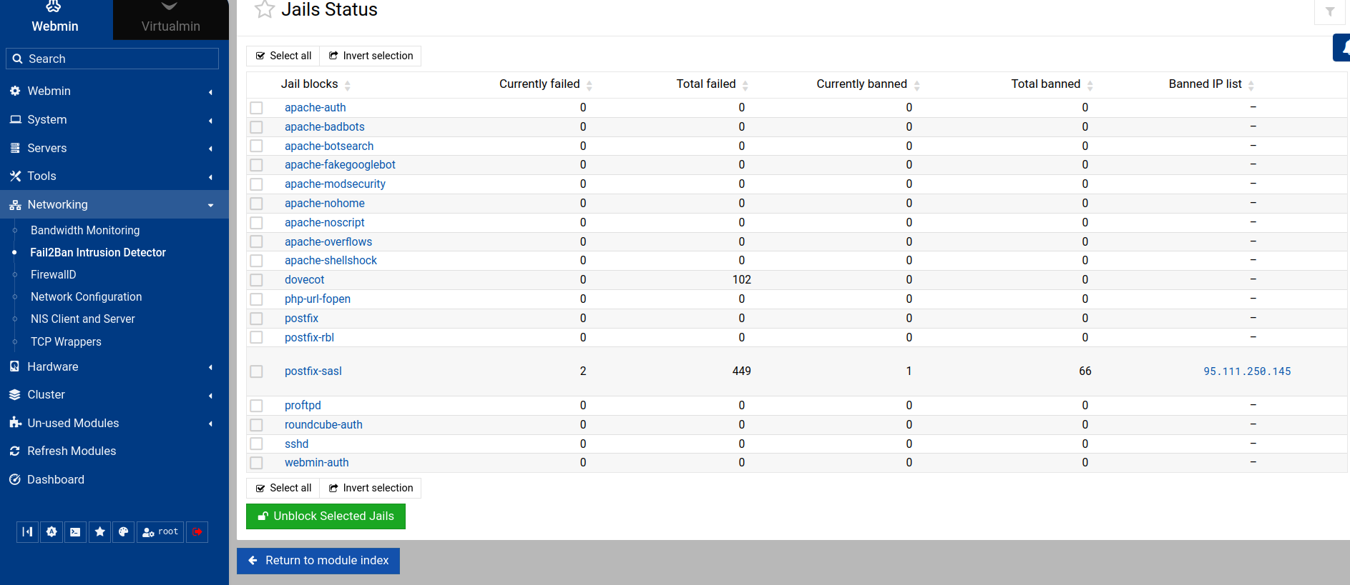
Task: Click the Unblock Selected Jails button
Action: click(x=326, y=516)
